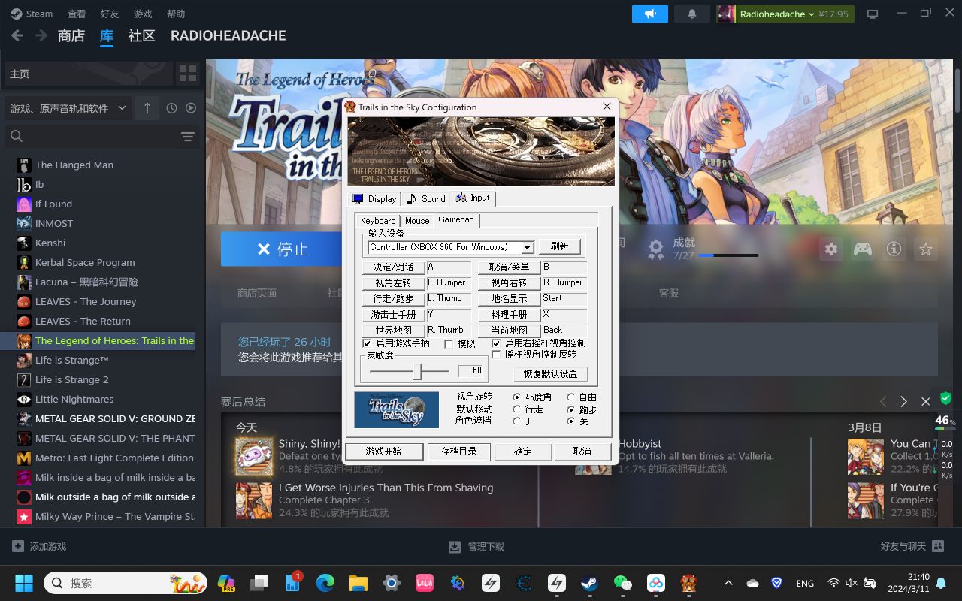This screenshot has width=962, height=601.
Task: Expand 游戏、原声音轨和软件 library filter dropdown
Action: (68, 108)
